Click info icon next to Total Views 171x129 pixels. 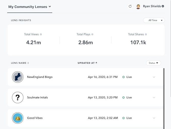coord(41,34)
